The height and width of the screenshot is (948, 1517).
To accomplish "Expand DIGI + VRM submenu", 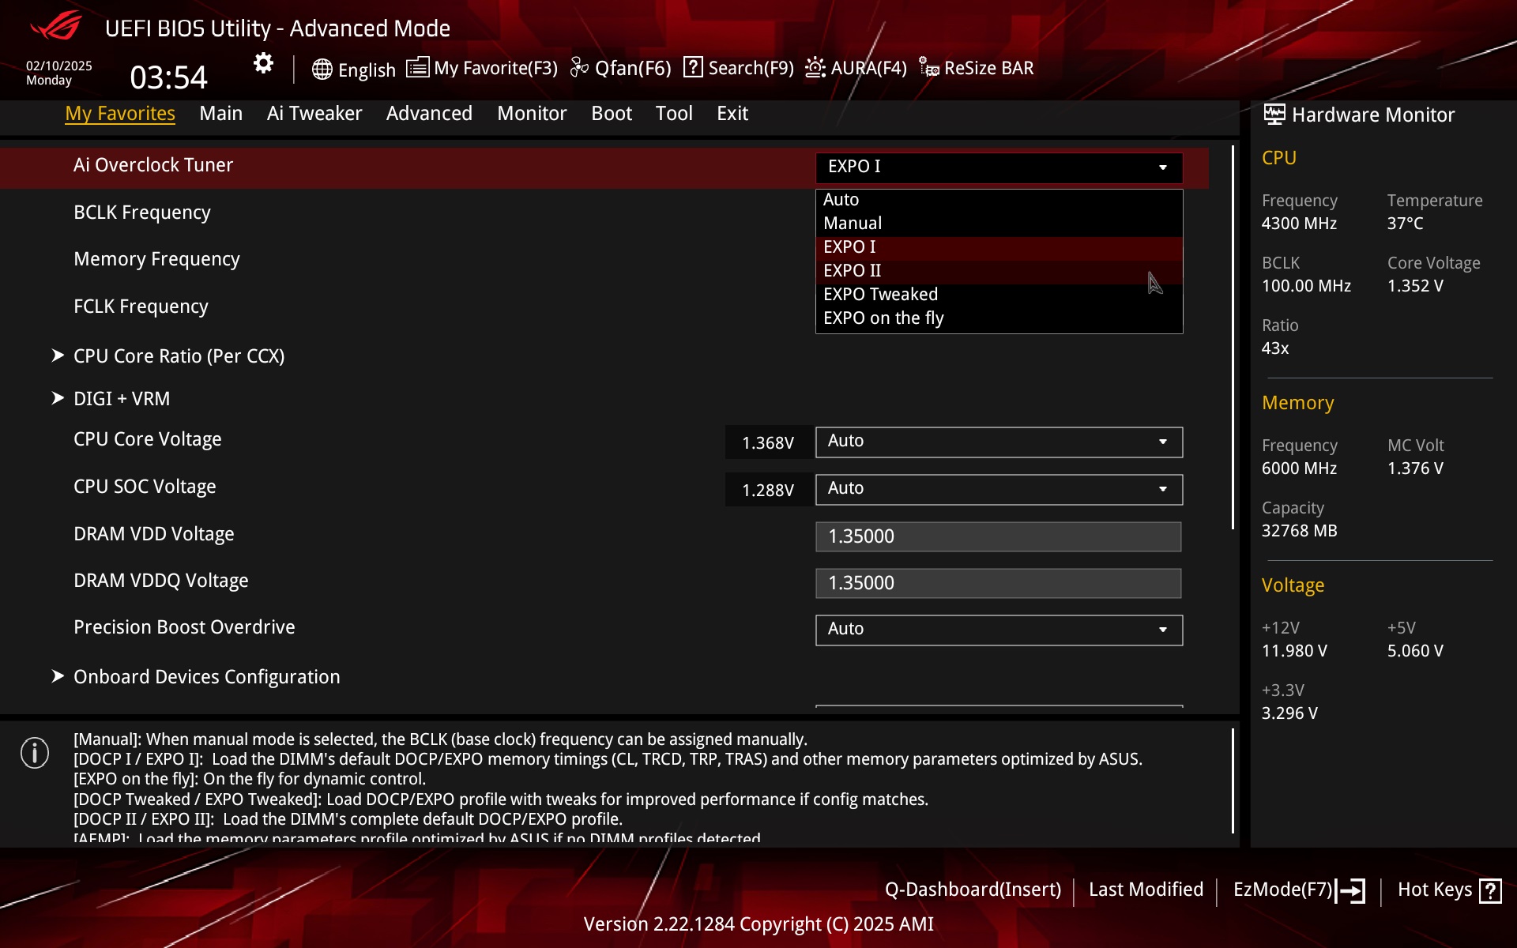I will click(x=122, y=399).
